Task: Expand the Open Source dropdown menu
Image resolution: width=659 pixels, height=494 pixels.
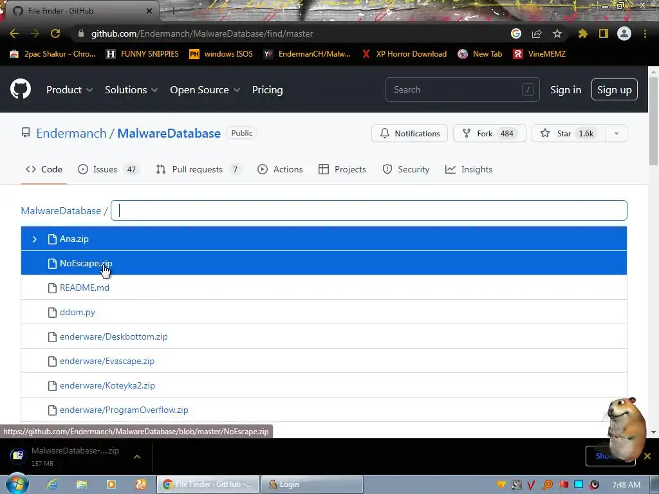Action: 205,90
